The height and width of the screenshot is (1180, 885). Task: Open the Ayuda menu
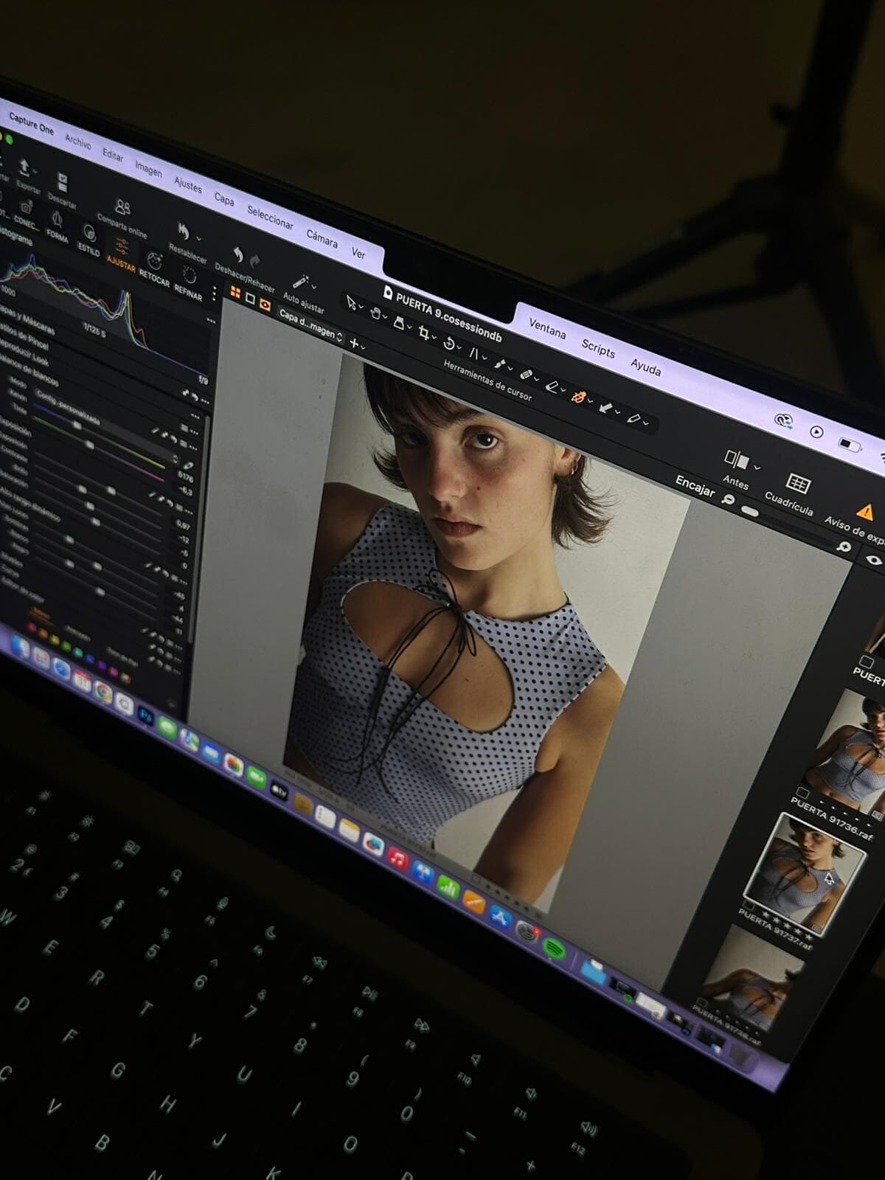[x=645, y=367]
